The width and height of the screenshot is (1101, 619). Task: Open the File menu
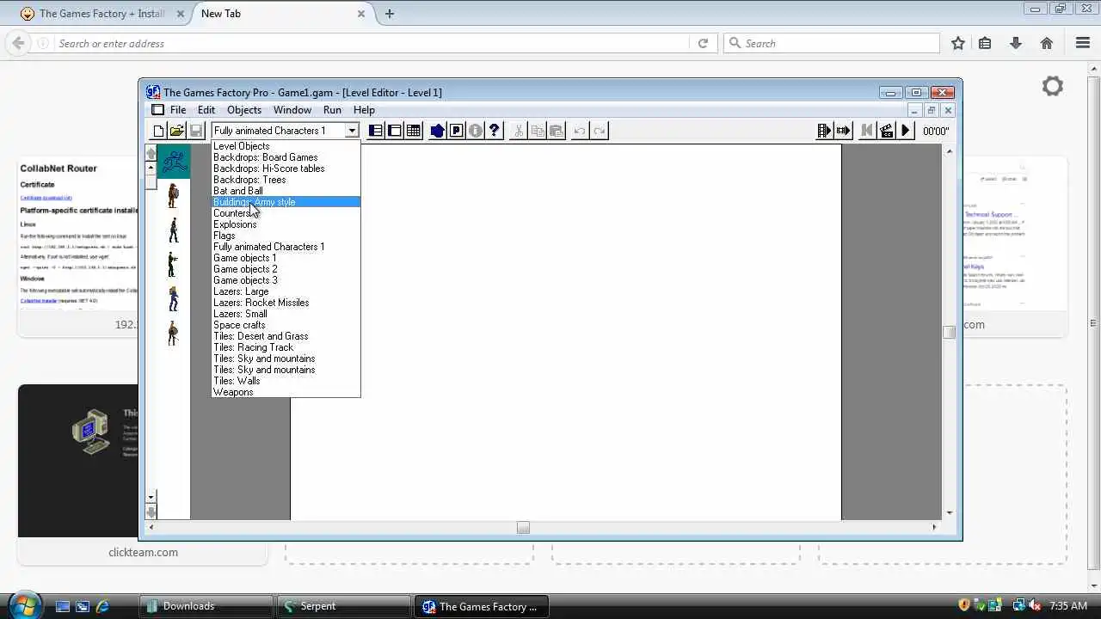click(x=178, y=110)
